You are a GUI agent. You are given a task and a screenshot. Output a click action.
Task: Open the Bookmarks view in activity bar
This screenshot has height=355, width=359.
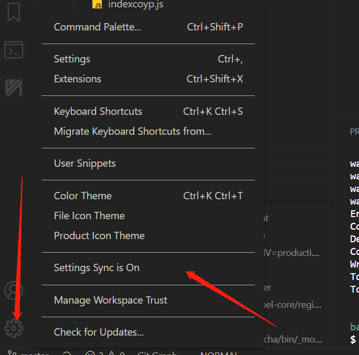point(13,13)
